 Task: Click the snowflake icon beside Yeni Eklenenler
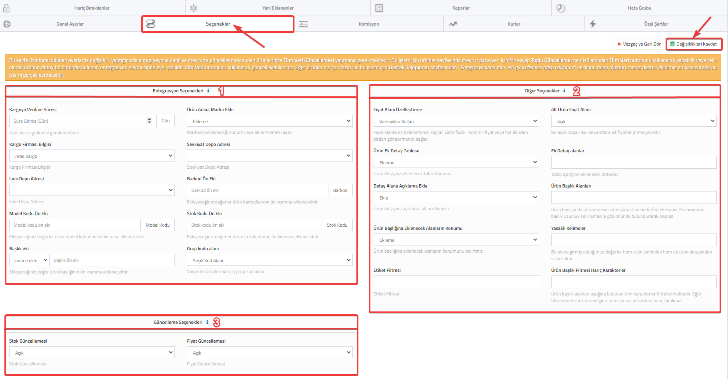[194, 8]
